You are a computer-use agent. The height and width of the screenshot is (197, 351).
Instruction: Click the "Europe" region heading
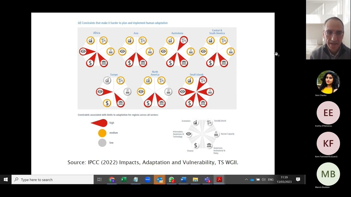tap(114, 74)
